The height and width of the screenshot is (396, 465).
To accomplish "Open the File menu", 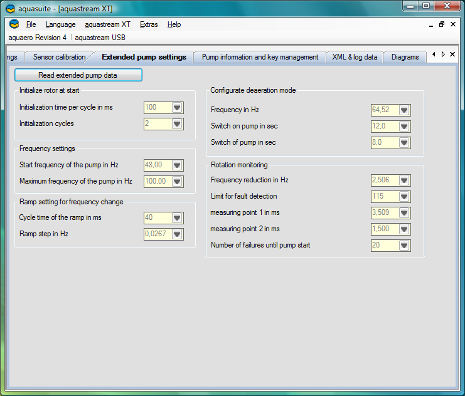I will coord(31,24).
